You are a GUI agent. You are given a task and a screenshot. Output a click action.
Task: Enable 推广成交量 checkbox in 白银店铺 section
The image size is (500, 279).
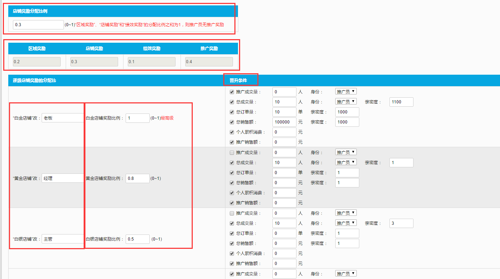(x=232, y=213)
